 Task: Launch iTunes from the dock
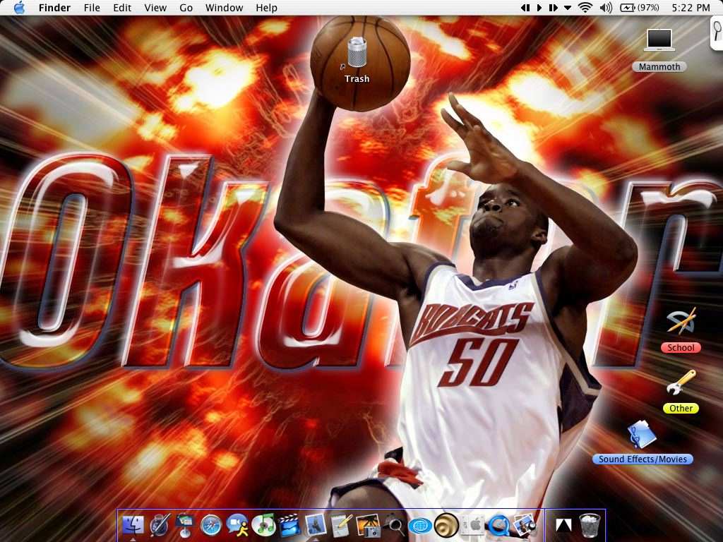tap(263, 525)
